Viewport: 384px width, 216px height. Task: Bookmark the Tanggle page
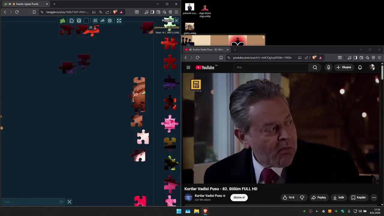(x=34, y=12)
